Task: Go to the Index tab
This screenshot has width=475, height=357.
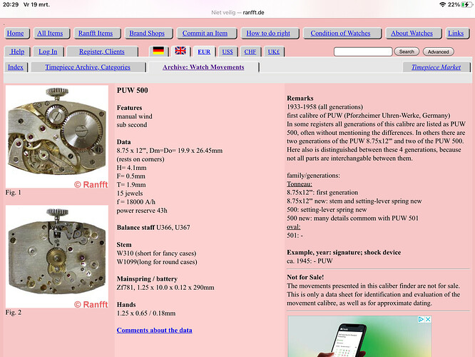Action: tap(16, 67)
